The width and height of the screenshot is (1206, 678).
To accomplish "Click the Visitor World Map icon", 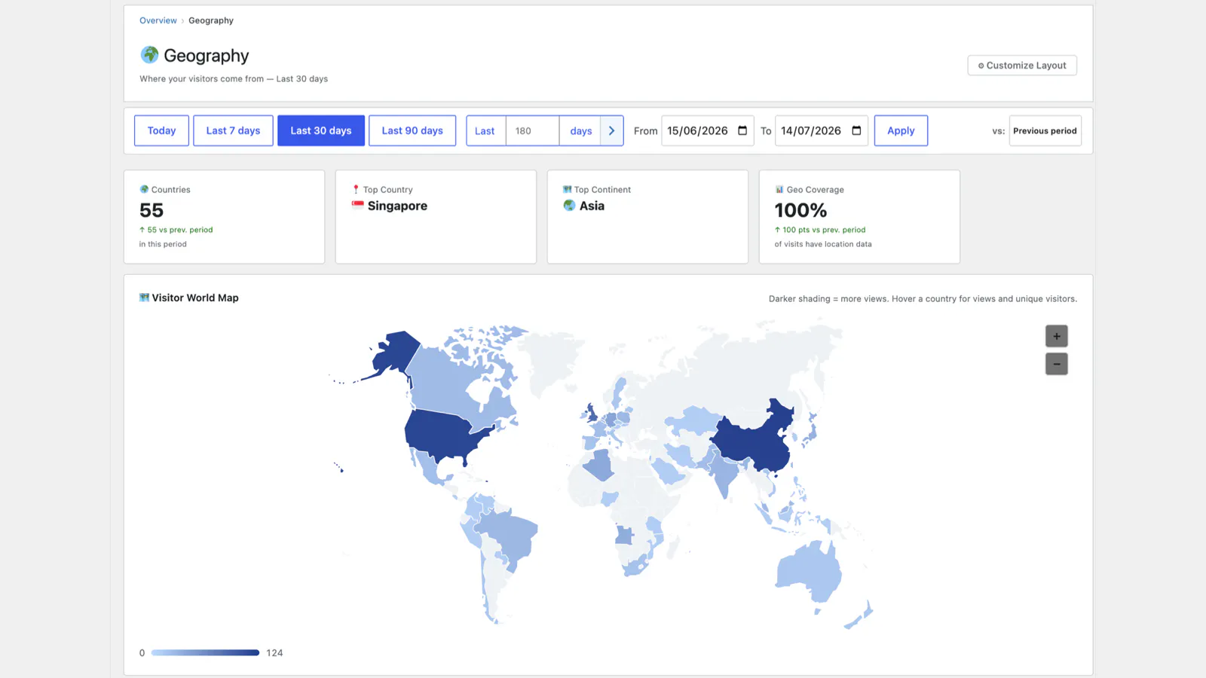I will (x=144, y=298).
